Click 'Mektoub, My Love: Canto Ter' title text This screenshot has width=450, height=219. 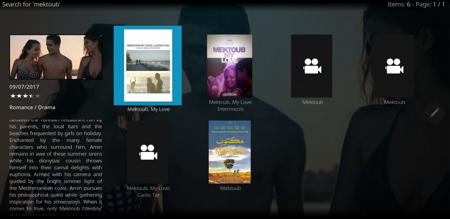[149, 191]
